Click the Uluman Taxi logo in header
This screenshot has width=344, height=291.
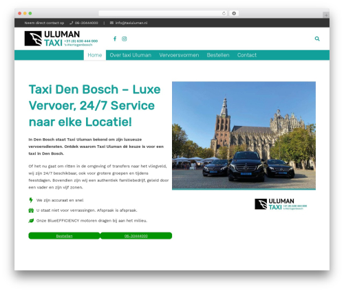tap(61, 39)
